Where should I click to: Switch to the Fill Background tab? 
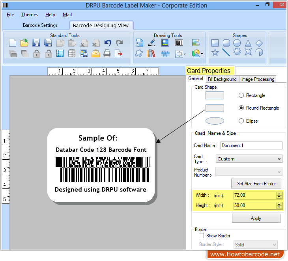[222, 79]
